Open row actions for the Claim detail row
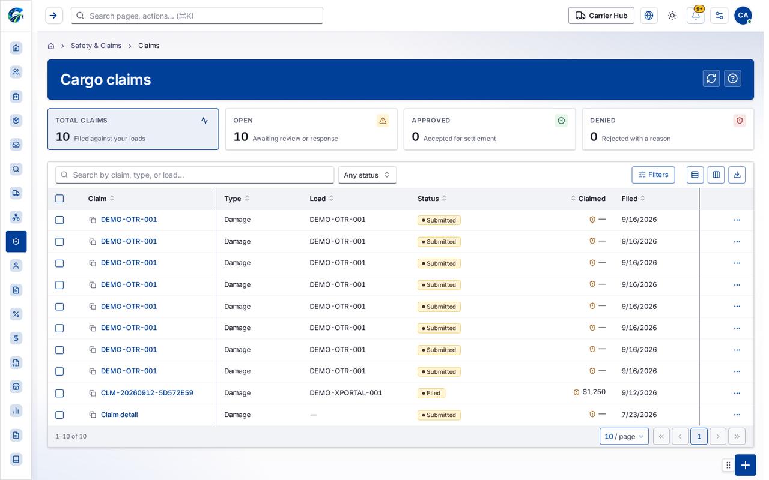The image size is (769, 480). coord(737,415)
